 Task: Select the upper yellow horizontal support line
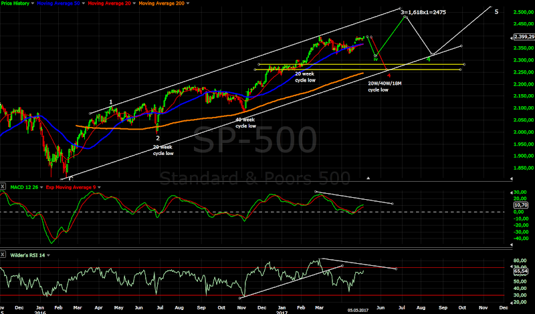pos(361,64)
